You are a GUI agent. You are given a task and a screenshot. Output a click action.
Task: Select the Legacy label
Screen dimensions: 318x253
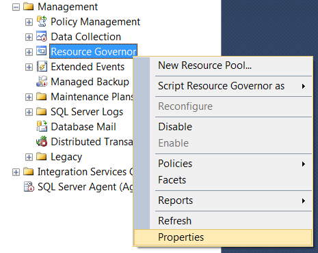pyautogui.click(x=66, y=157)
